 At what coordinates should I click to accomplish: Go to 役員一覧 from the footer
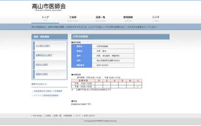[57, 116]
